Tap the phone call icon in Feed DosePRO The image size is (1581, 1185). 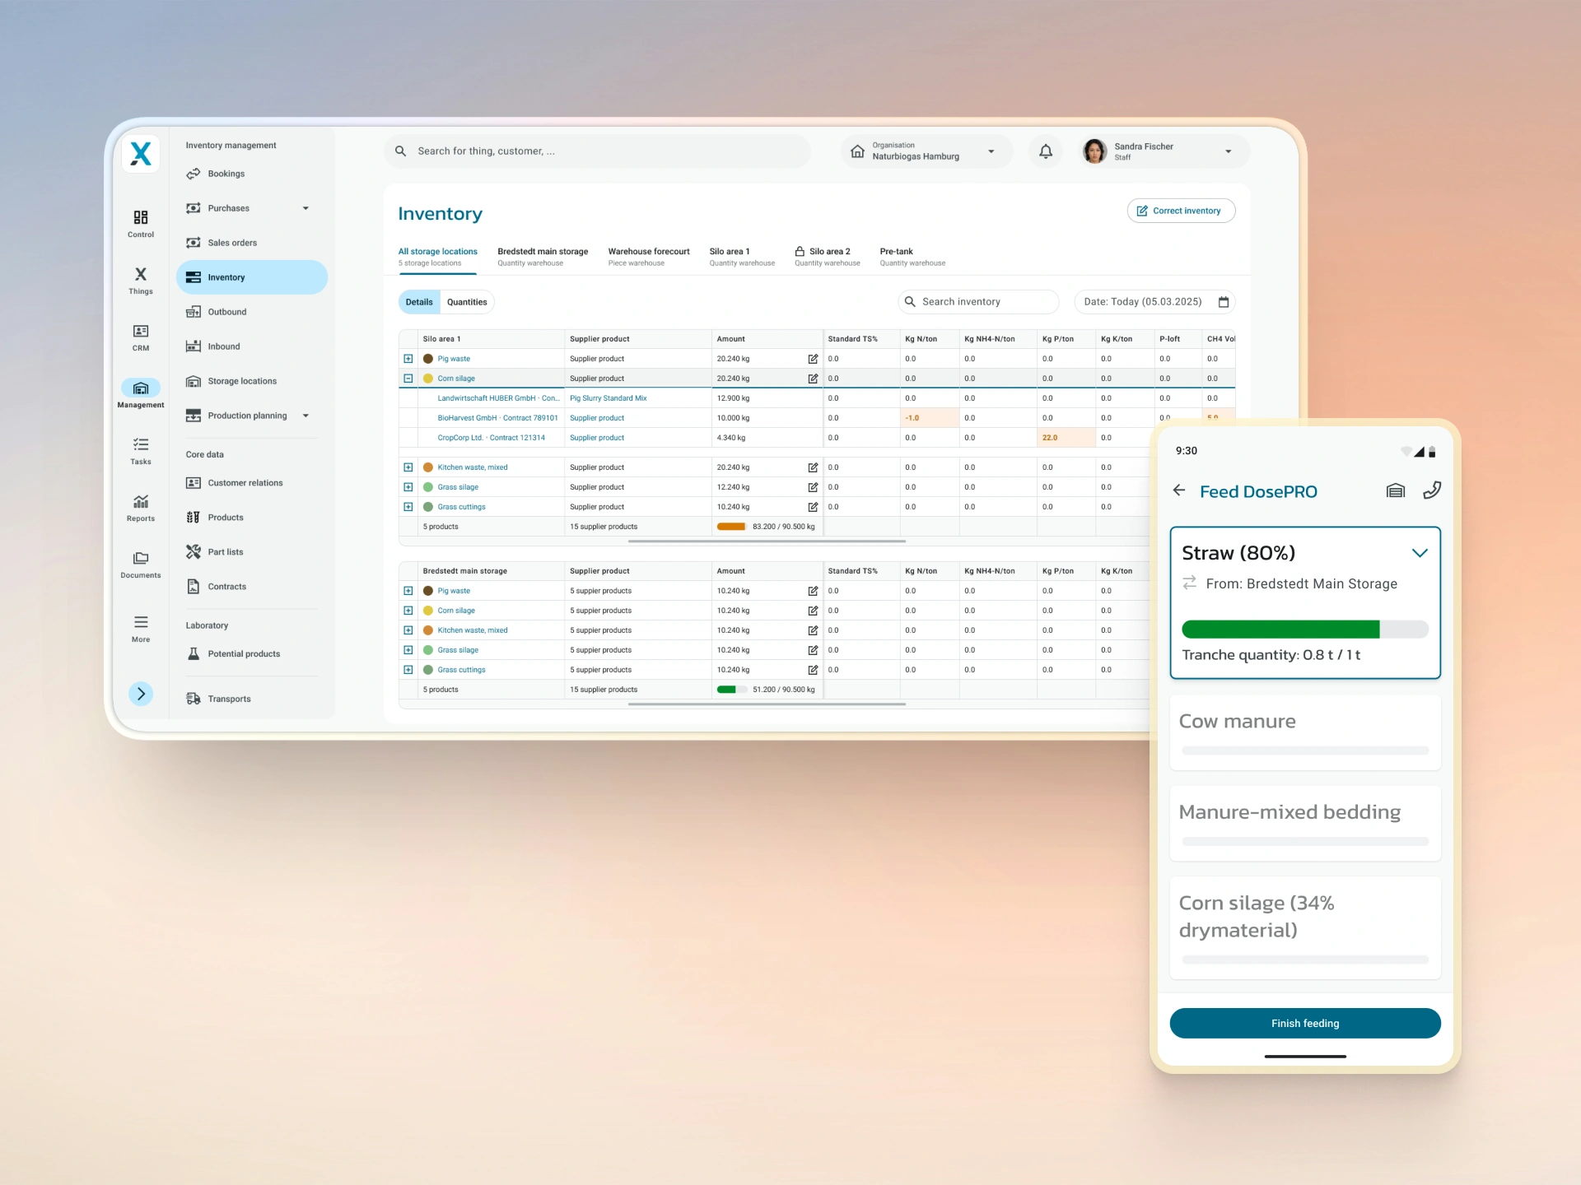coord(1432,490)
